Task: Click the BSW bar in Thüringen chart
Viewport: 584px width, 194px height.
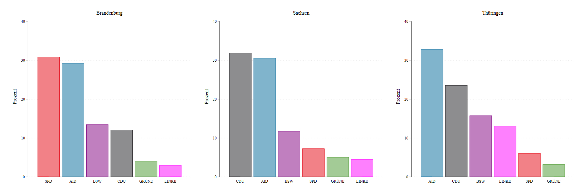Action: tap(481, 146)
